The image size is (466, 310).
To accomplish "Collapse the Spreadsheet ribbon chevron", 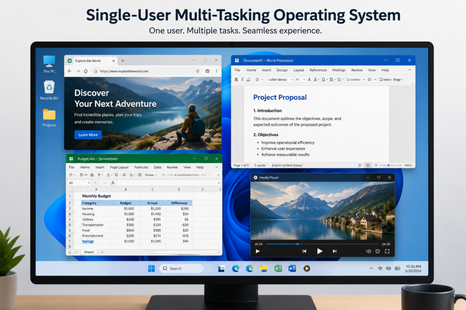I will pyautogui.click(x=217, y=167).
